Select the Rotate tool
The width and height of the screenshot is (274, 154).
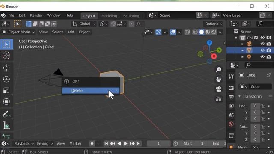click(x=6, y=79)
